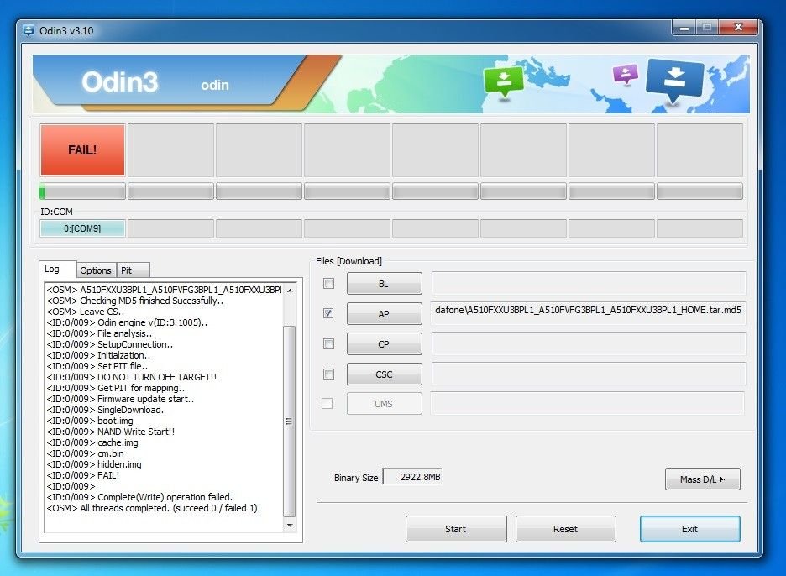Click the log vertical scrollbar thumb
The image size is (786, 576).
(x=289, y=422)
